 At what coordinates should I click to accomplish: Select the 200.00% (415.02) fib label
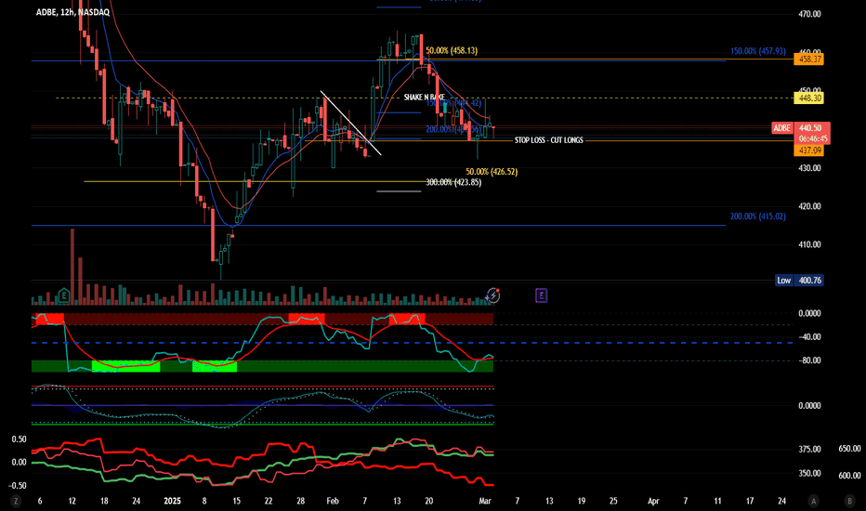pos(758,216)
